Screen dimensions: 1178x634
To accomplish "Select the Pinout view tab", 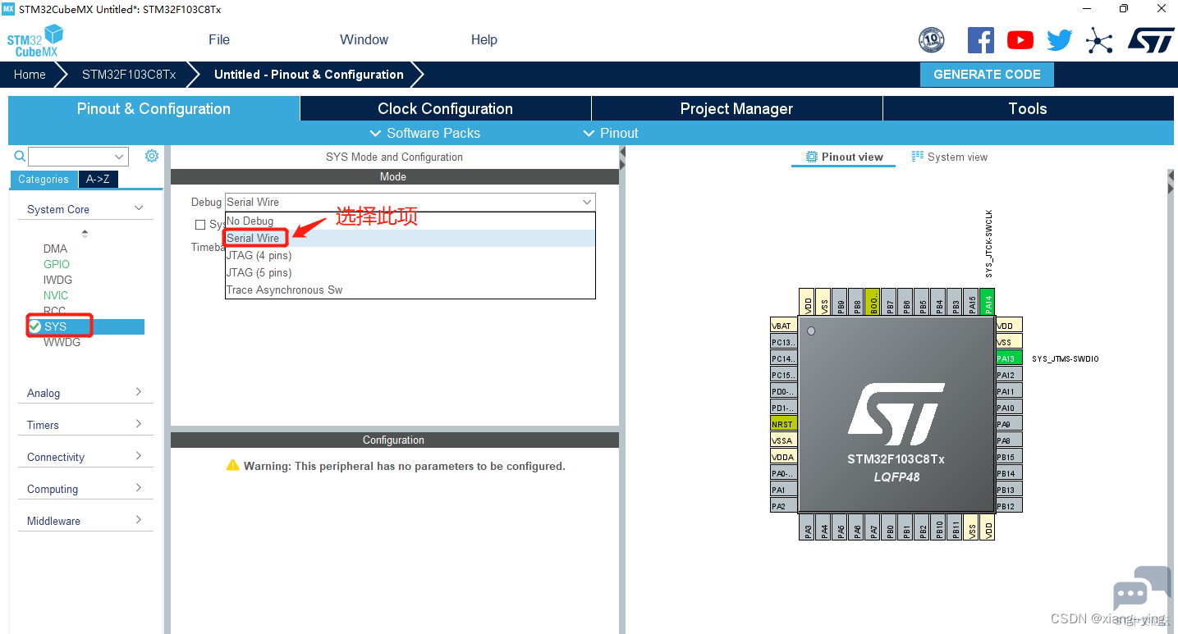I will tap(845, 157).
